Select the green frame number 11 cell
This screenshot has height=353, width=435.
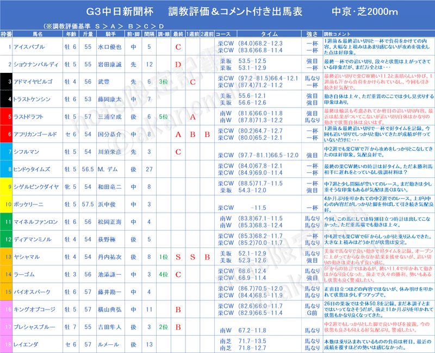click(x=7, y=221)
